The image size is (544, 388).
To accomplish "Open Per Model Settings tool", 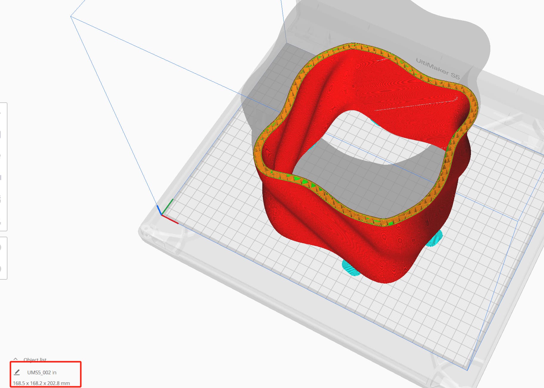I will pos(1,199).
